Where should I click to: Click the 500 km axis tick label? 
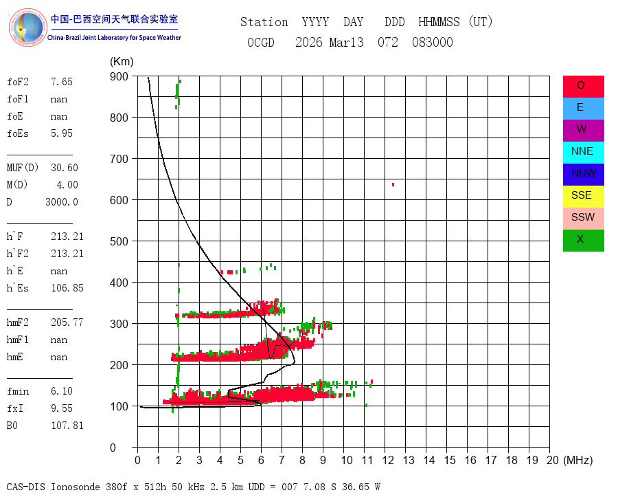[x=119, y=241]
